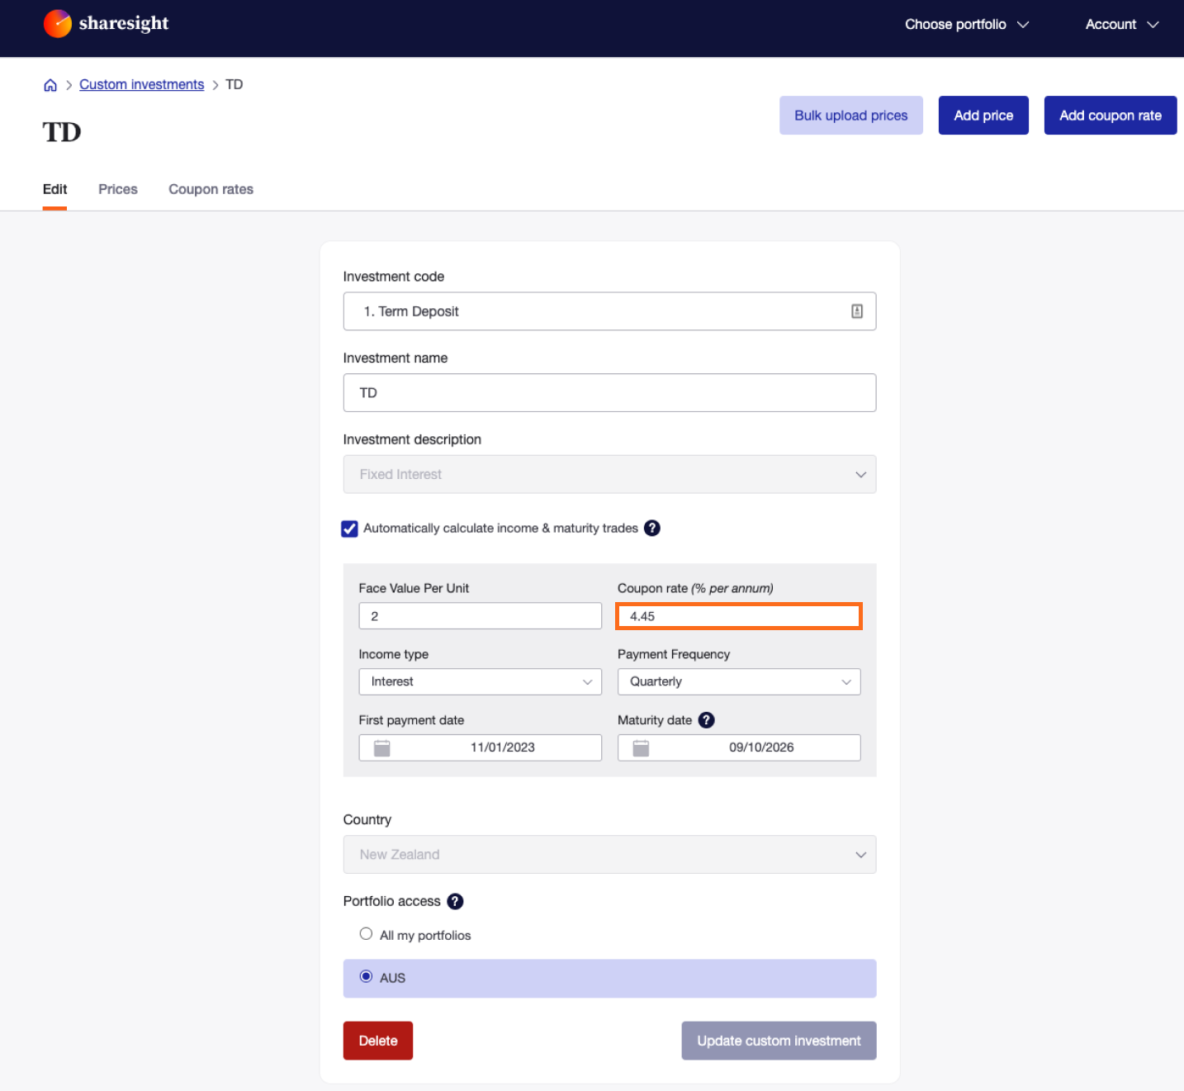This screenshot has height=1091, width=1184.
Task: Click the Investment code input field
Action: tap(609, 311)
